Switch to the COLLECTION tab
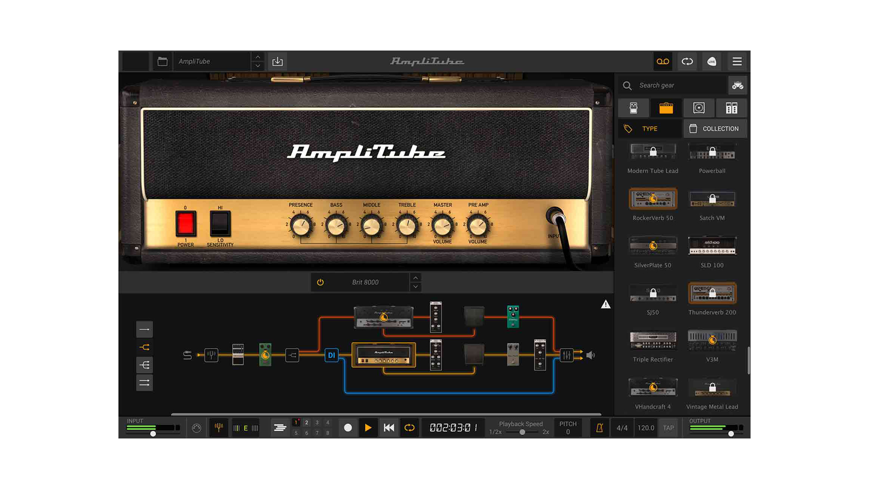The image size is (869, 489). pyautogui.click(x=715, y=128)
